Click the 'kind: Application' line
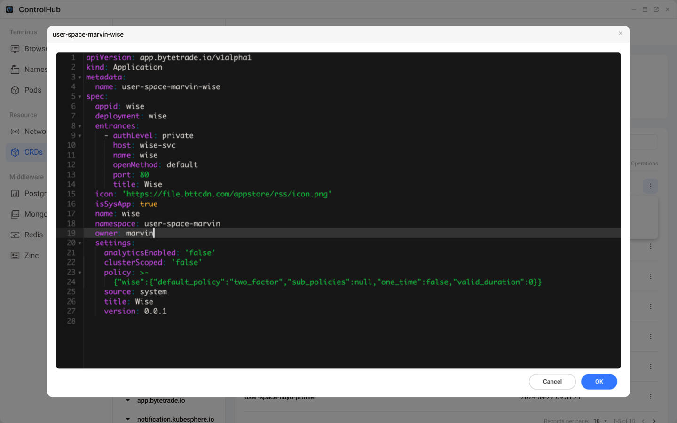 coord(124,67)
